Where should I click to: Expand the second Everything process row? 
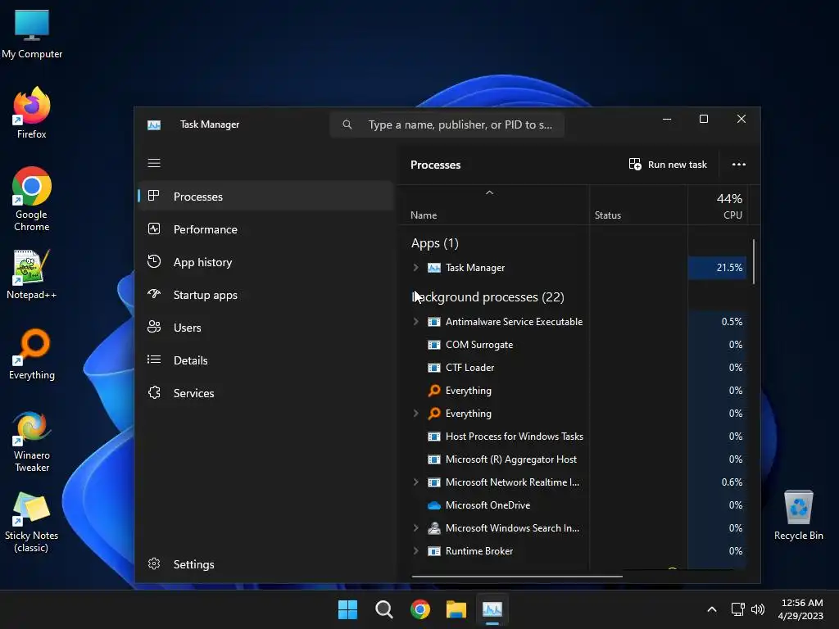coord(415,414)
